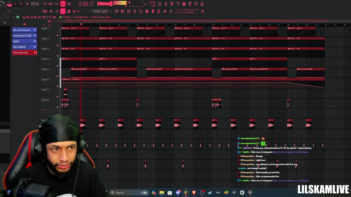
Task: Pause playback with the transport pause button
Action: (x=15, y=4)
